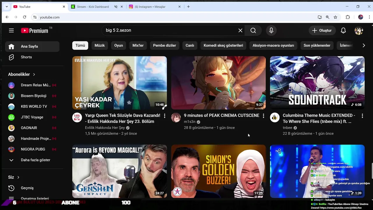
Task: Open NIGORA PUBG channel
Action: pos(32,149)
